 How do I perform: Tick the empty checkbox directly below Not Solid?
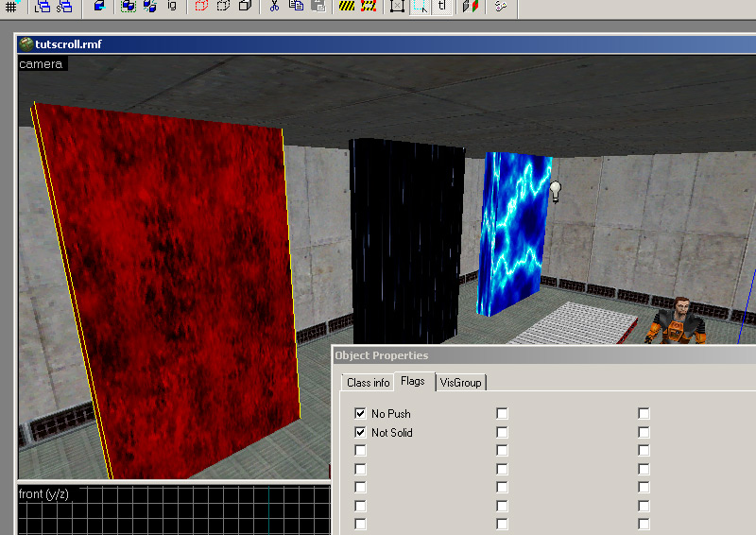(360, 450)
